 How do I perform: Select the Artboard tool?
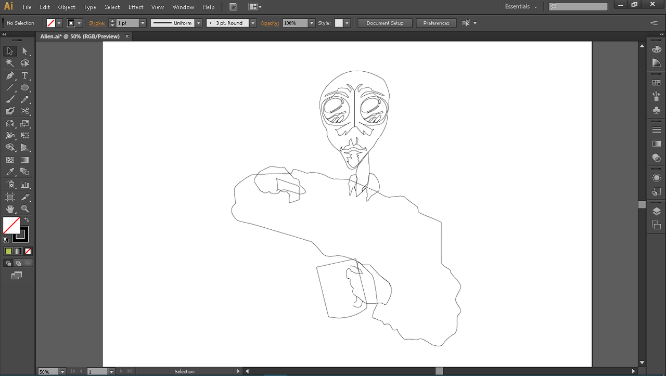[10, 197]
